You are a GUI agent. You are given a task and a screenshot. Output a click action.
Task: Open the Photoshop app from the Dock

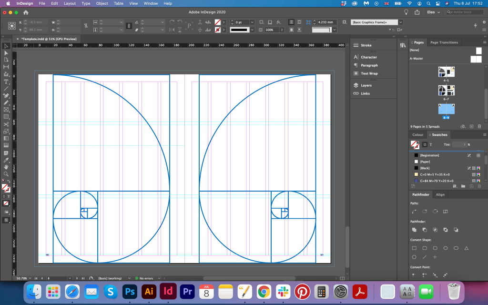(x=130, y=291)
